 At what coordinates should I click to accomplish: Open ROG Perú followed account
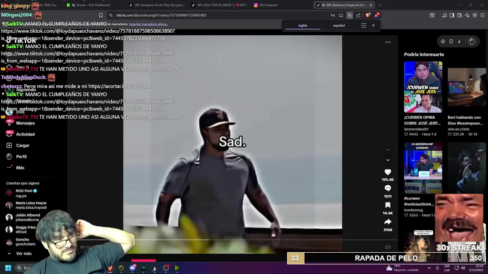(26, 193)
